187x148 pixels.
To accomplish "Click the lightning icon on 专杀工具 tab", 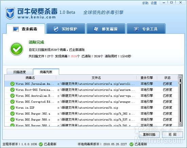I will tap(136, 29).
